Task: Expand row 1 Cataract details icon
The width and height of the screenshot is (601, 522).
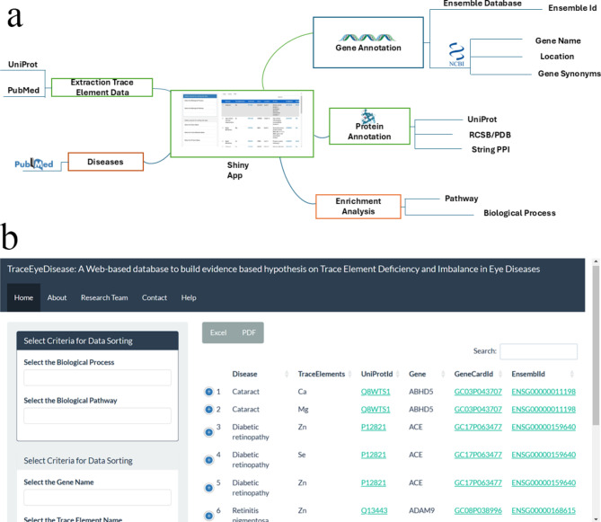Action: (x=209, y=392)
